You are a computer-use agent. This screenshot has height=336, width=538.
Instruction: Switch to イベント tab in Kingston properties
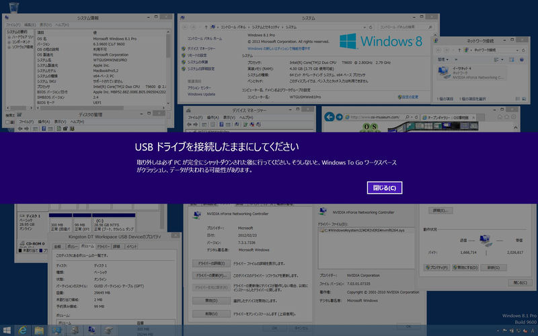(x=131, y=246)
